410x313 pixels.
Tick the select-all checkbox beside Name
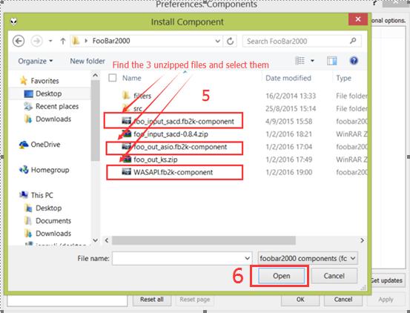point(113,78)
